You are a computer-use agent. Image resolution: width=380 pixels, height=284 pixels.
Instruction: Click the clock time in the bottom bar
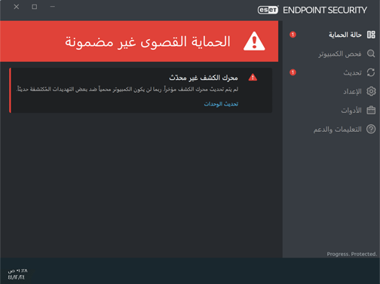point(17,271)
